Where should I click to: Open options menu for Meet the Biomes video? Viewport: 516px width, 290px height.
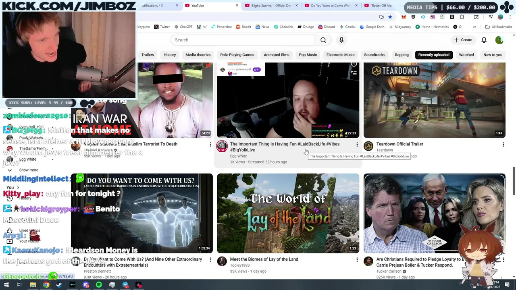coord(357,260)
